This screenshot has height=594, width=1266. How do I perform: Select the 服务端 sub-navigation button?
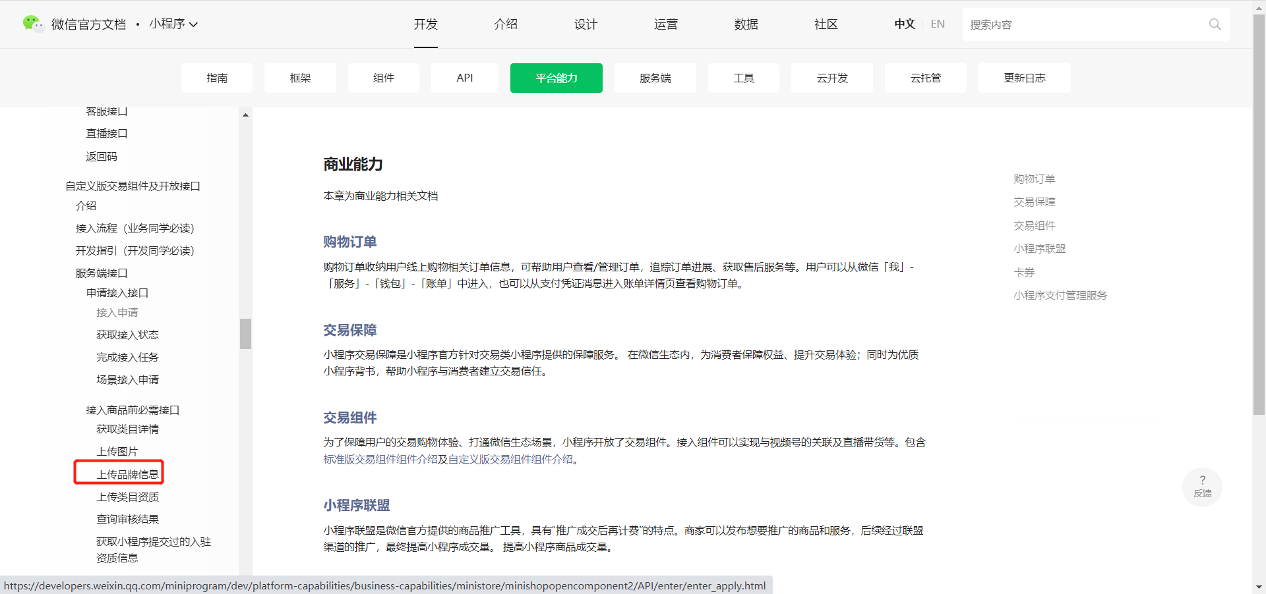655,78
